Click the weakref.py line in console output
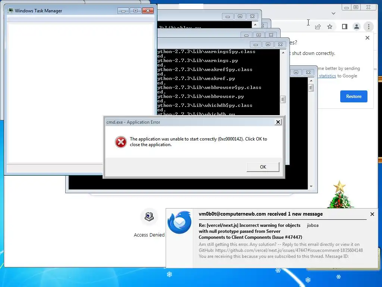Screen dimensions: 382x287 [x=196, y=78]
